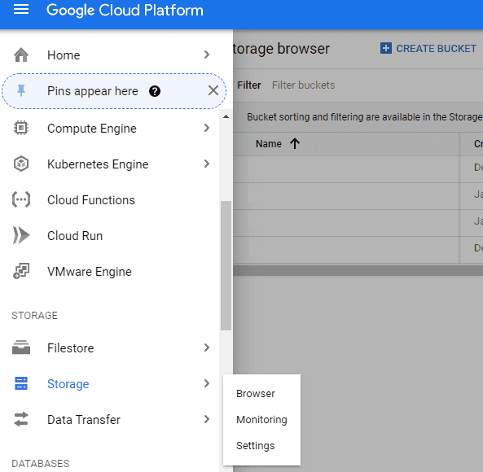The image size is (483, 472).
Task: Click the Google Cloud Platform title
Action: click(x=125, y=10)
